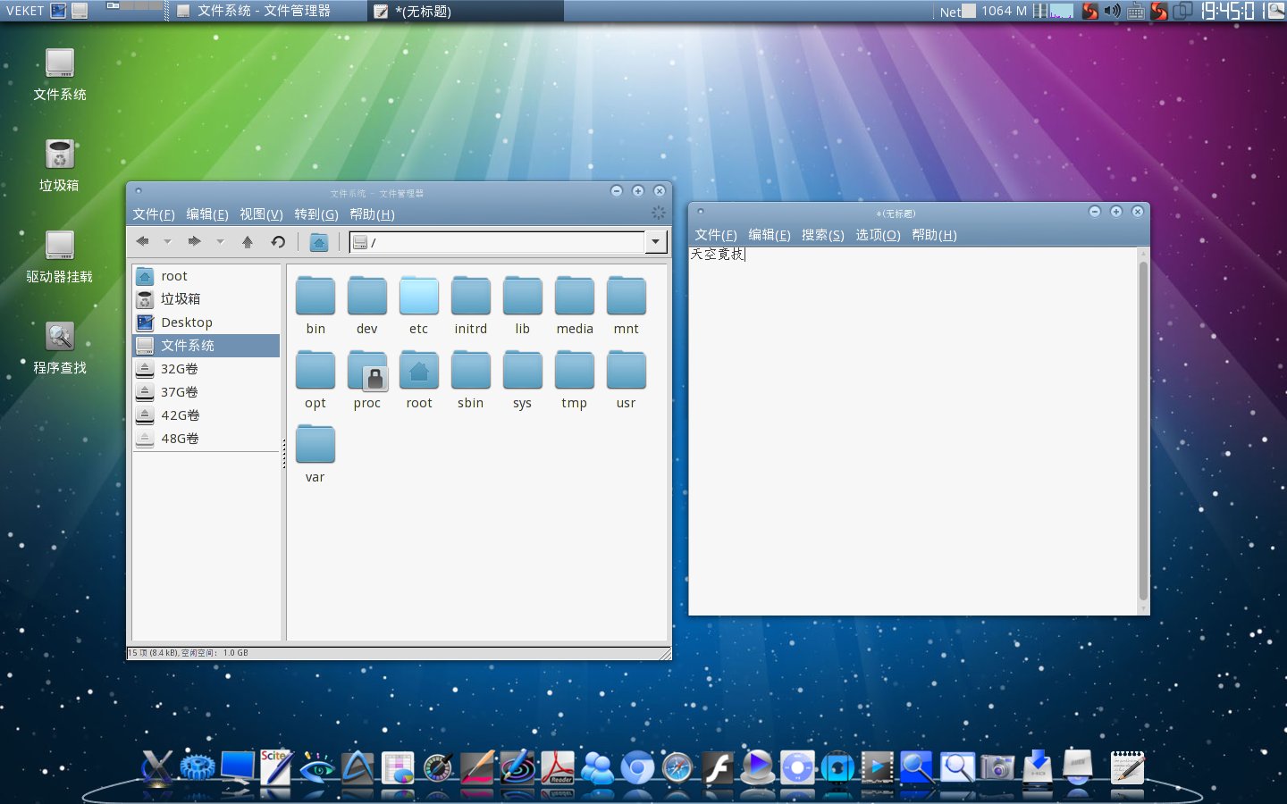Screen dimensions: 1287x804
Task: Click the volume speaker tray icon
Action: (1113, 11)
